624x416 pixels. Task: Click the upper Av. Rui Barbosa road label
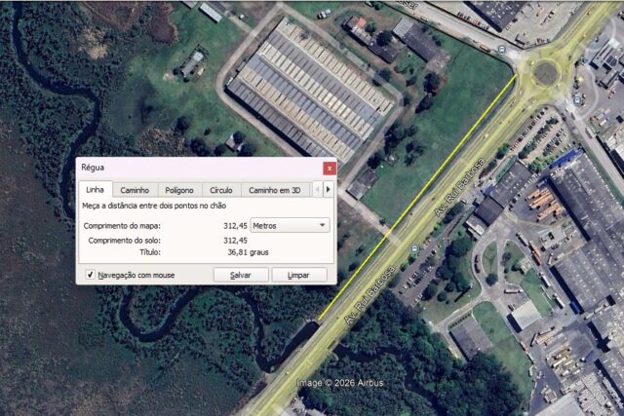coord(459,187)
